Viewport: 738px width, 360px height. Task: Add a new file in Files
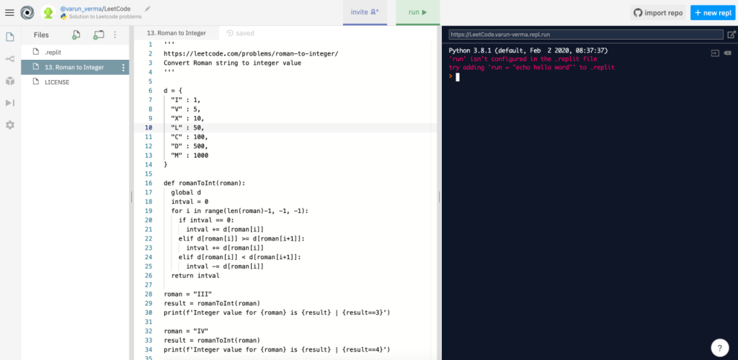[x=76, y=35]
